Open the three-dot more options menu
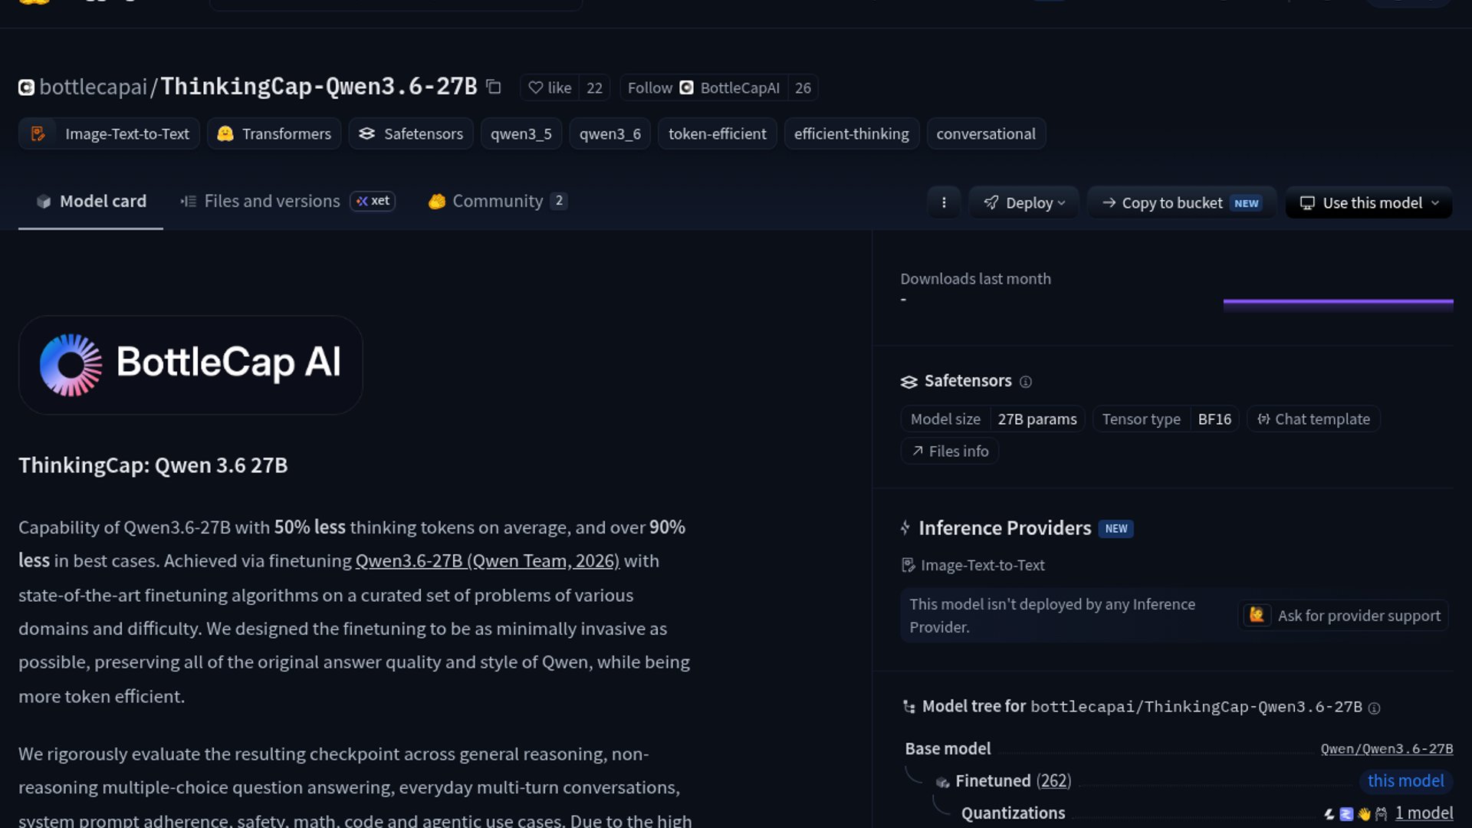1472x828 pixels. pyautogui.click(x=944, y=202)
